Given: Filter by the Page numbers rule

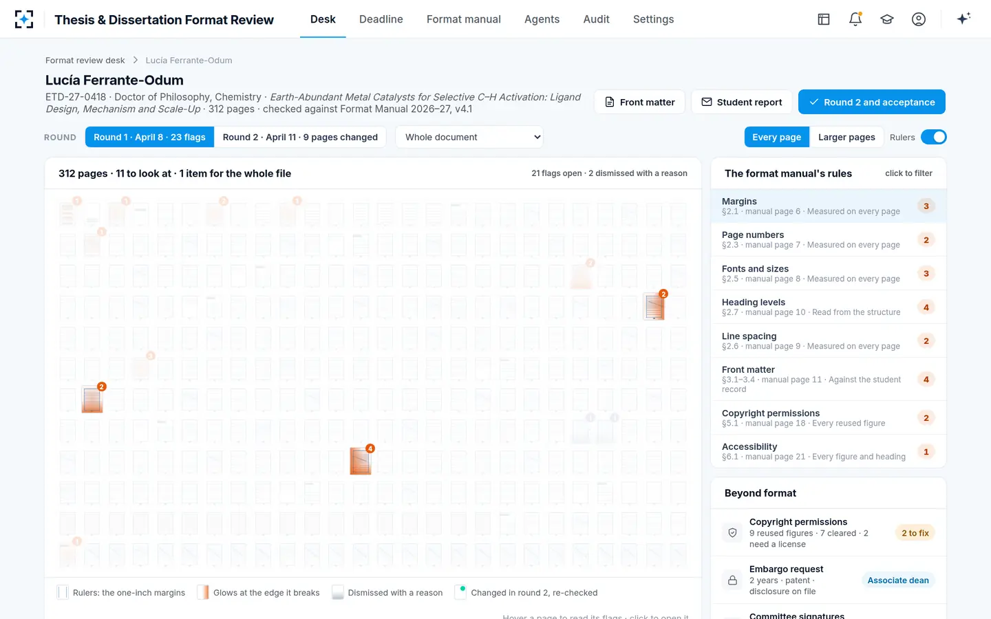Looking at the screenshot, I should (x=829, y=240).
